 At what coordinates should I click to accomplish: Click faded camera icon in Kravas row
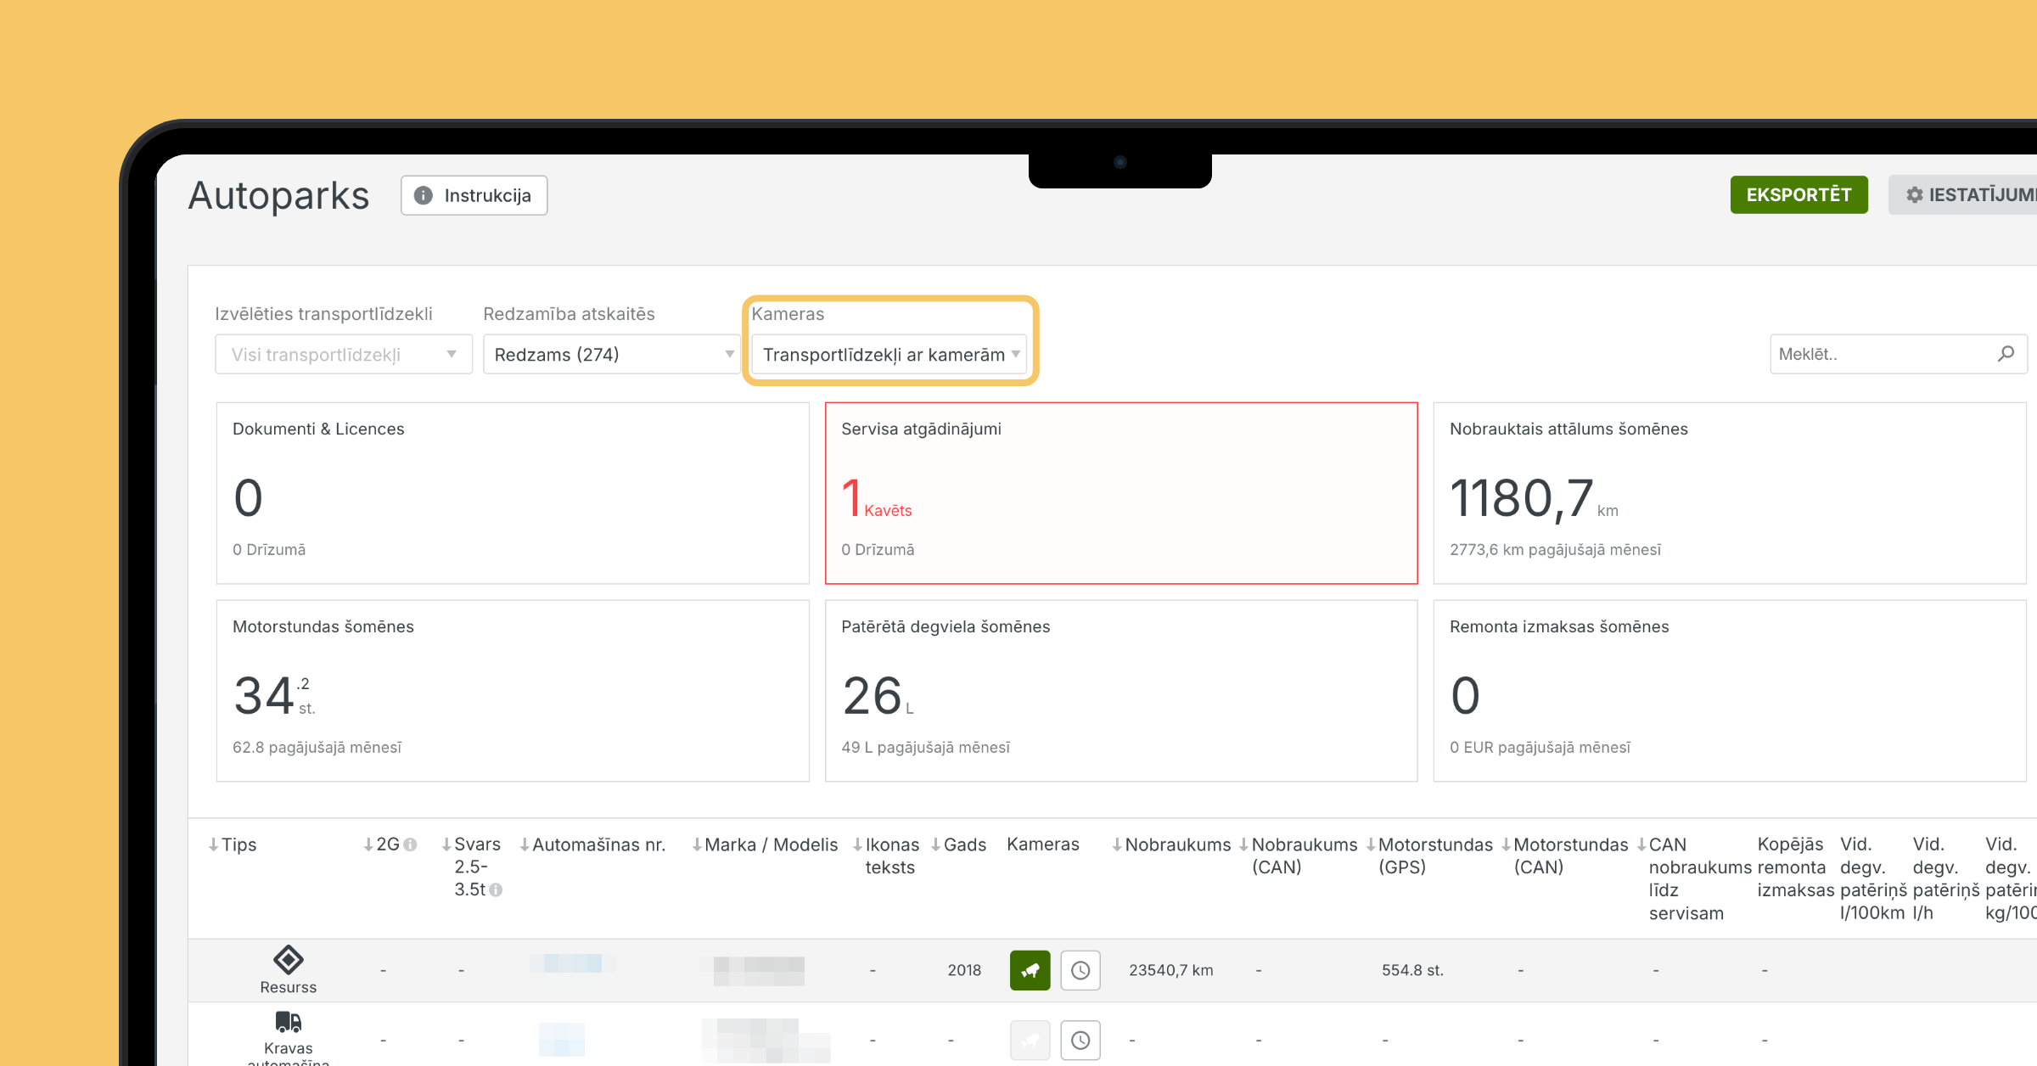[1030, 1040]
